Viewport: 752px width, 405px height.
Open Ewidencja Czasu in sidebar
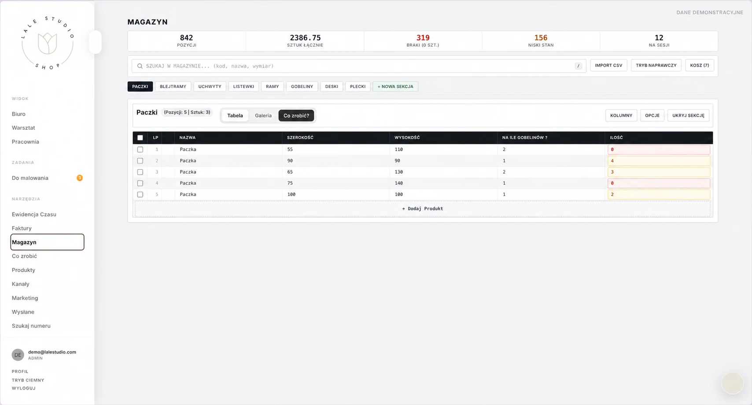coord(34,215)
